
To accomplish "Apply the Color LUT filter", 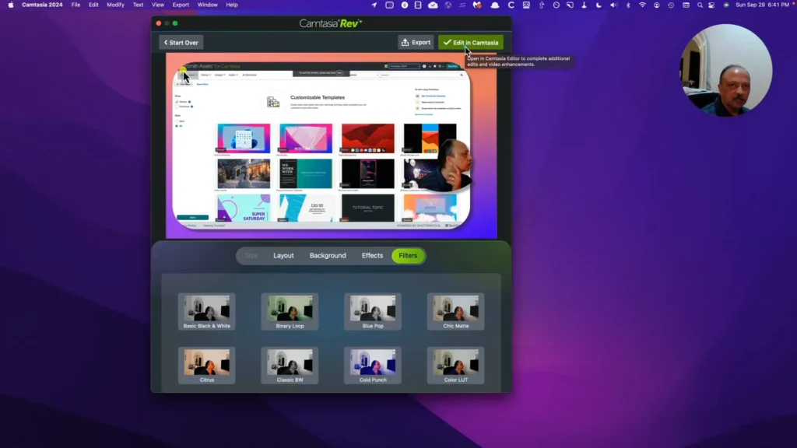I will coord(456,366).
